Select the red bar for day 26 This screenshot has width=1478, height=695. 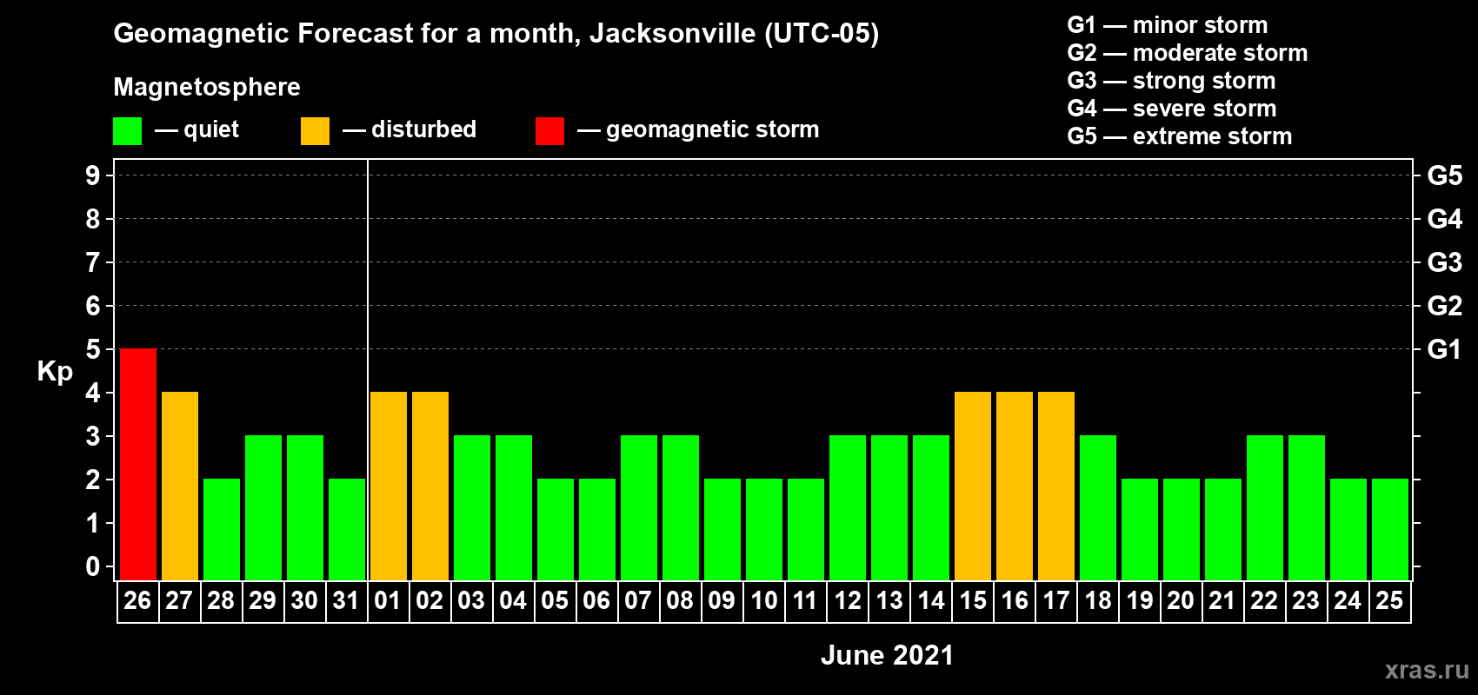pyautogui.click(x=138, y=464)
